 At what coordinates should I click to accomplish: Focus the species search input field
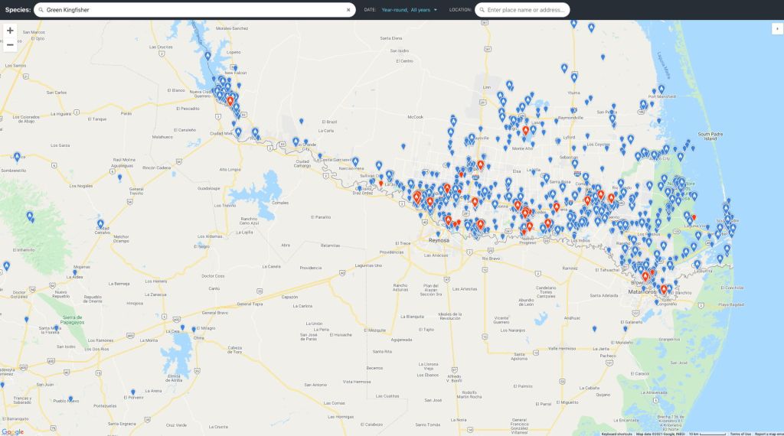pyautogui.click(x=191, y=10)
